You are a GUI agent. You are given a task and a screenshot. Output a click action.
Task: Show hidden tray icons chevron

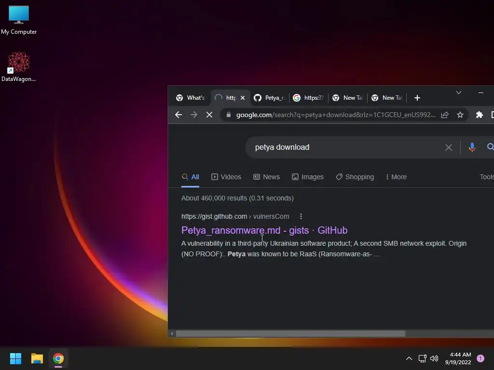tap(409, 358)
